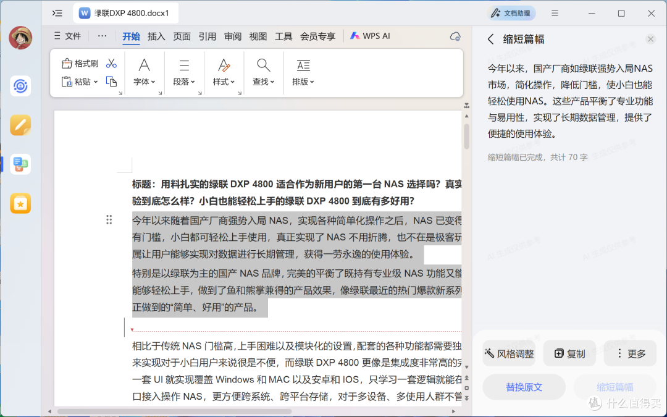Click the 更多 more options button
The image size is (667, 417).
tap(630, 353)
